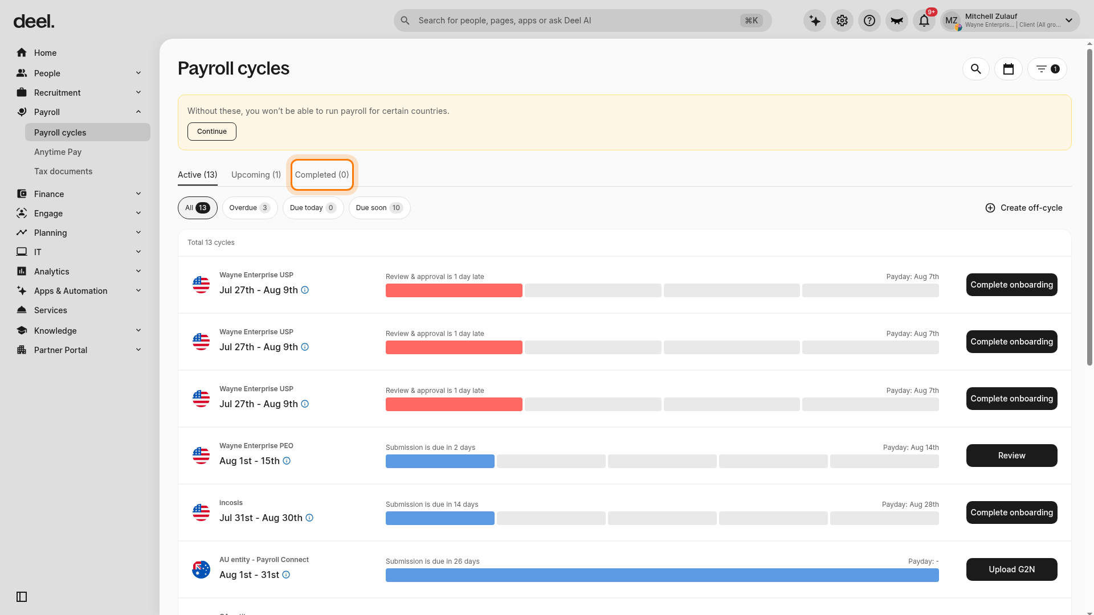
Task: Click blue progress bar for Wayne Enterprise PEO
Action: pyautogui.click(x=440, y=461)
